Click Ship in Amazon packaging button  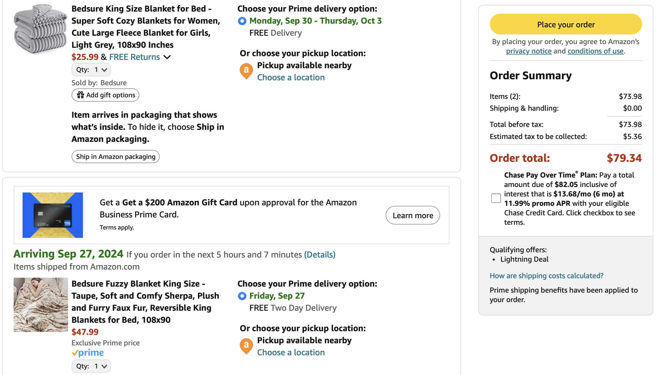[116, 157]
